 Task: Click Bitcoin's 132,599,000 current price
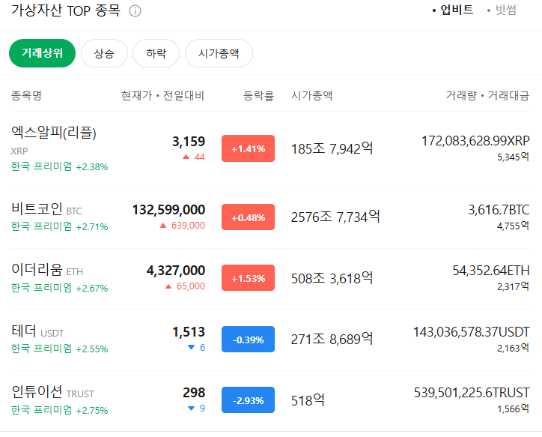168,209
